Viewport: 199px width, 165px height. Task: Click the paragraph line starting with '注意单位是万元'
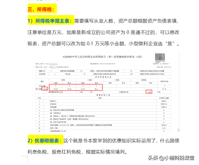tap(103, 32)
